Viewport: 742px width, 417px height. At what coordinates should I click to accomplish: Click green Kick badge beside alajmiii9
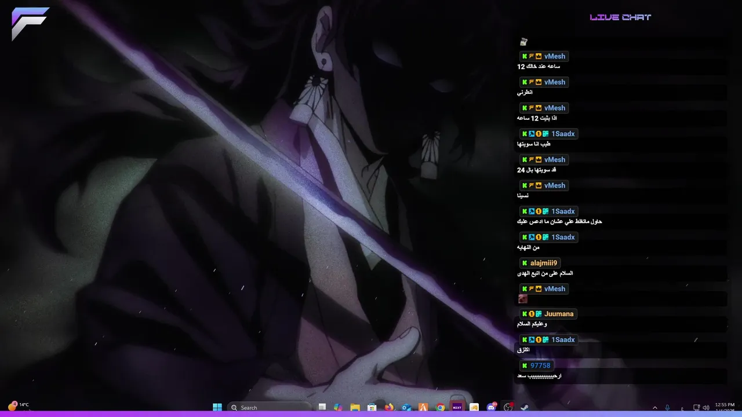click(x=525, y=263)
